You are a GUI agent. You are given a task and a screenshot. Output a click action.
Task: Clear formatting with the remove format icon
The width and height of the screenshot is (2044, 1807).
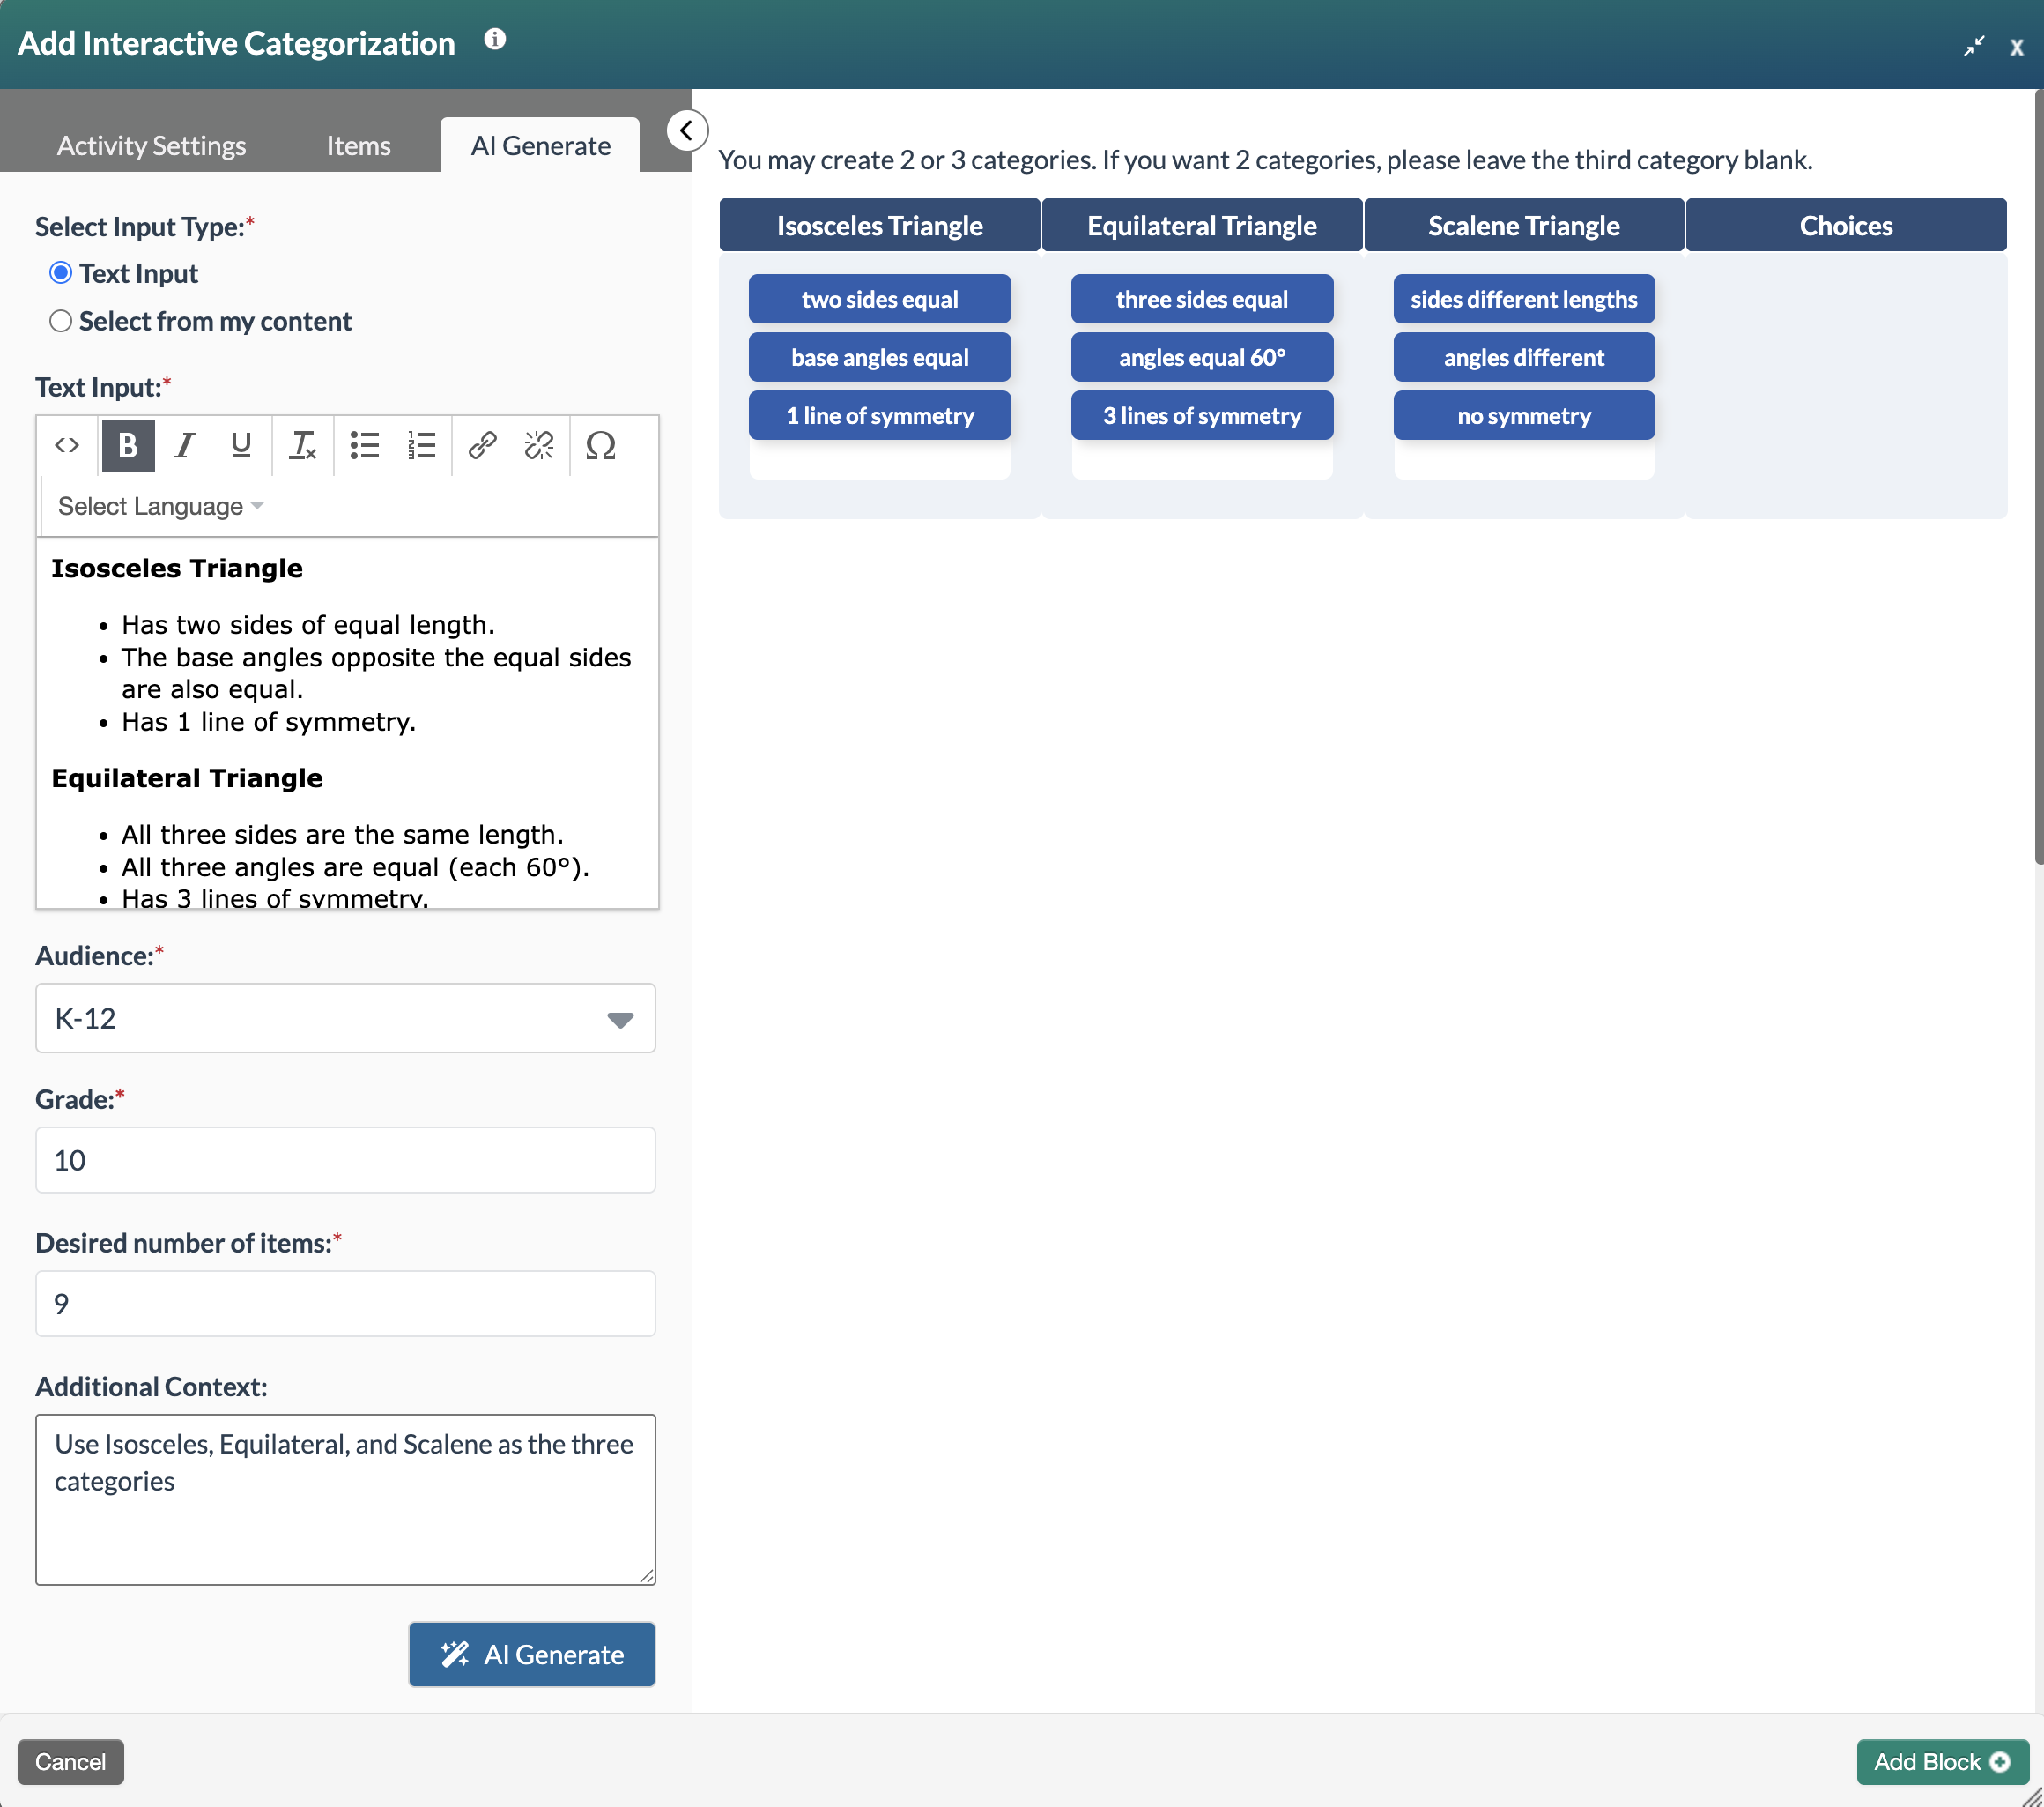[x=302, y=446]
